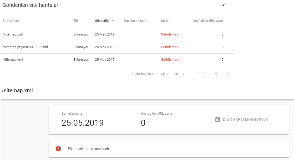Screen dimensions: 294x168
Task: Click the Tür column header
Action: [75, 21]
